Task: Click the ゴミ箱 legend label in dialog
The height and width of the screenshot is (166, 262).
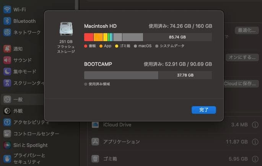Action: click(125, 46)
